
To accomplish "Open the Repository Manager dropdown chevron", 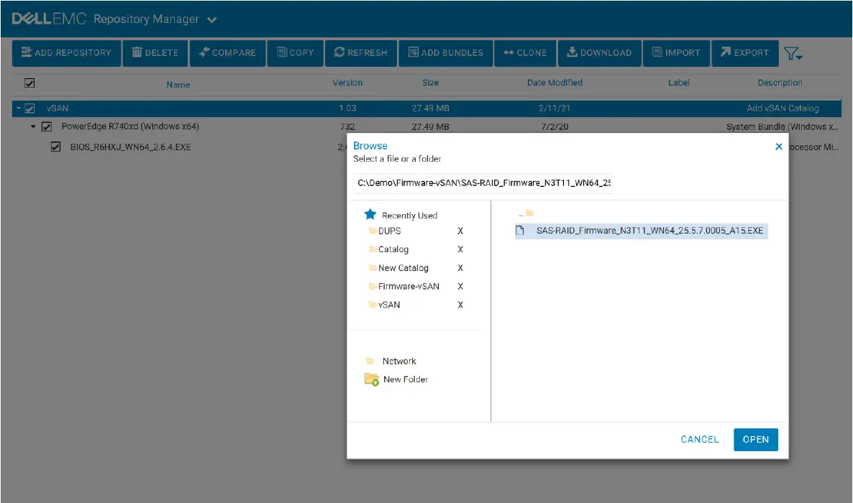I will tap(211, 20).
